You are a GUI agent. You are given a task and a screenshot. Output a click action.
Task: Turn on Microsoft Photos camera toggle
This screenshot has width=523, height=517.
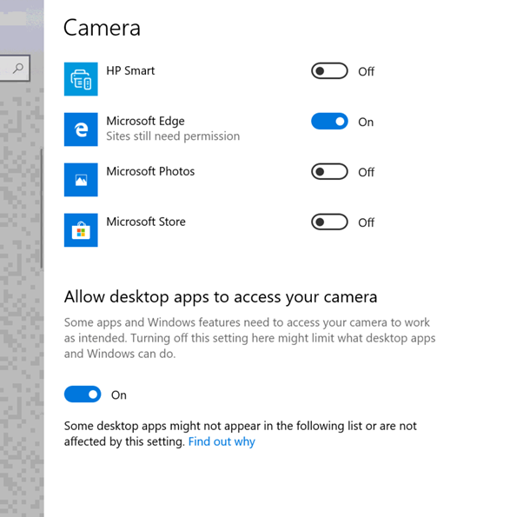329,172
